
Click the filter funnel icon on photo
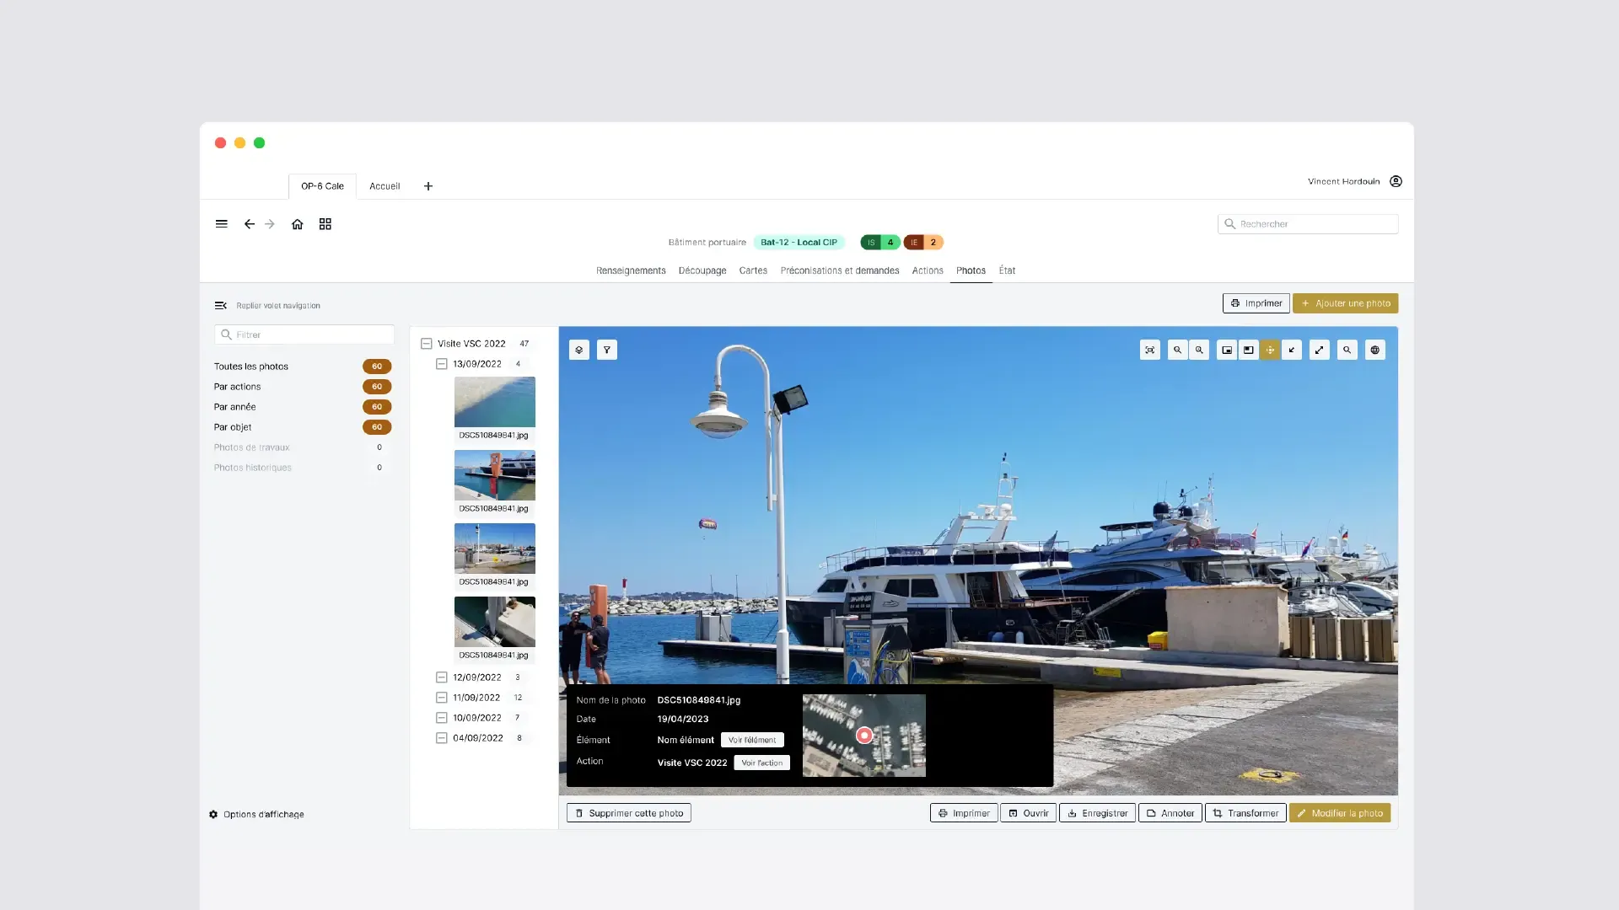click(x=607, y=350)
